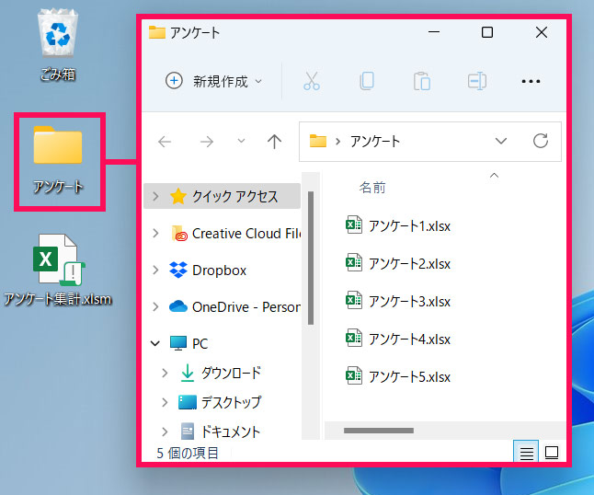Switch to large thumbnails view
This screenshot has width=594, height=495.
(x=552, y=453)
